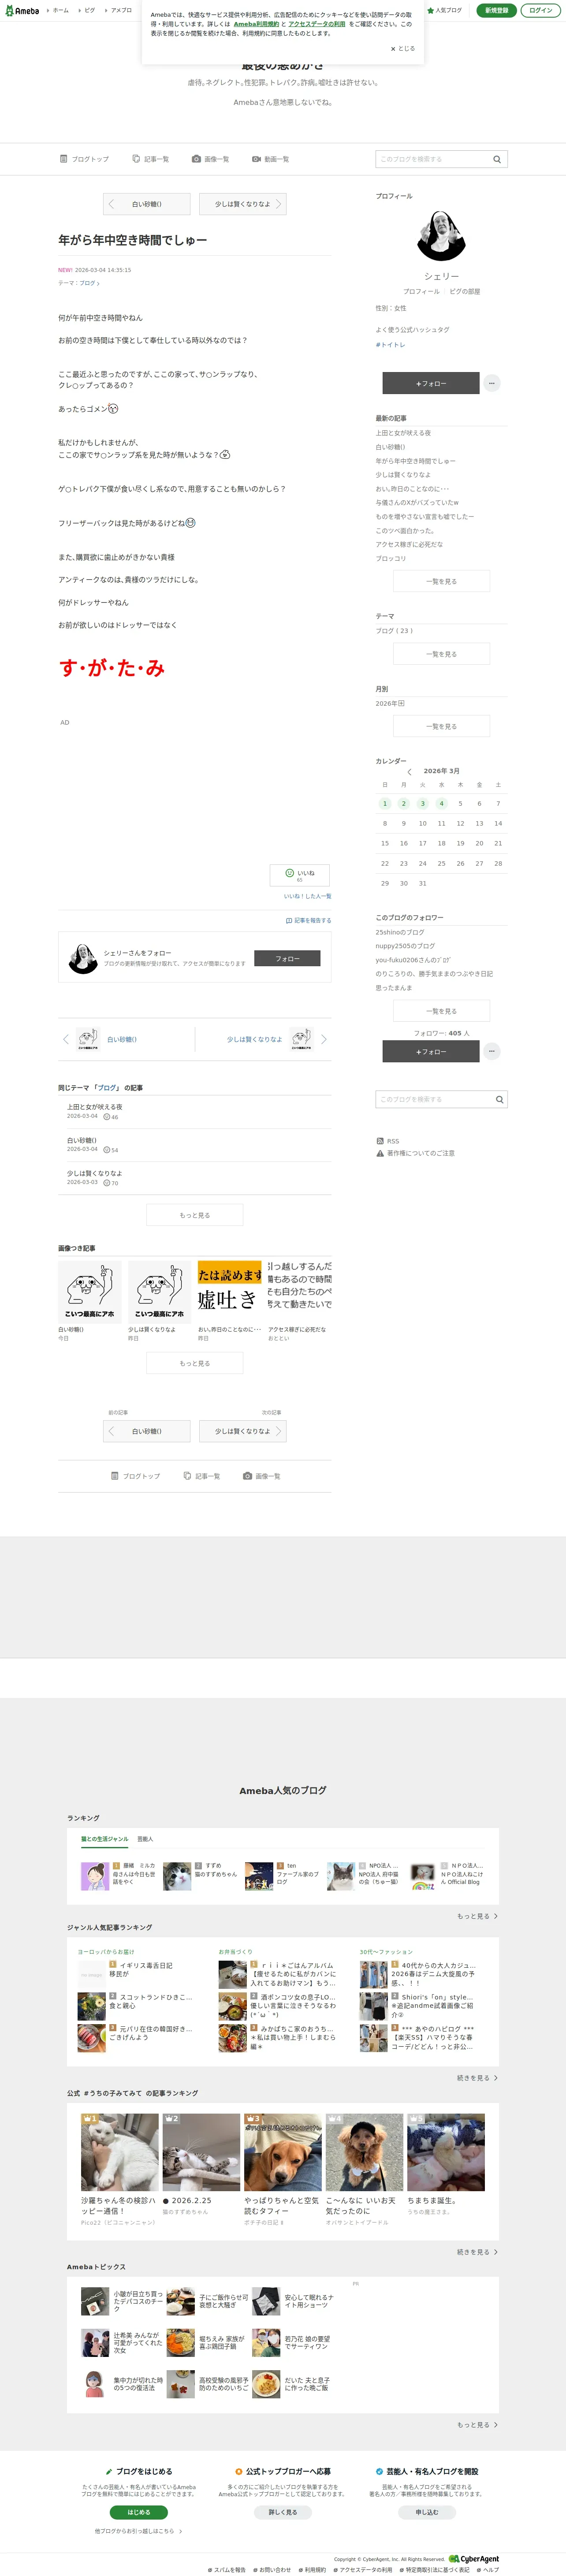Open follower blog 25shinoのブログ

400,932
